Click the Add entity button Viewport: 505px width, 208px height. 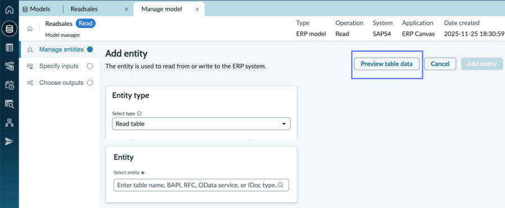point(482,64)
